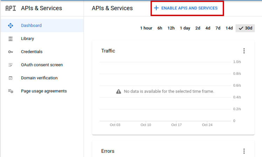
Task: Select the checked 30d time range
Action: click(x=245, y=28)
